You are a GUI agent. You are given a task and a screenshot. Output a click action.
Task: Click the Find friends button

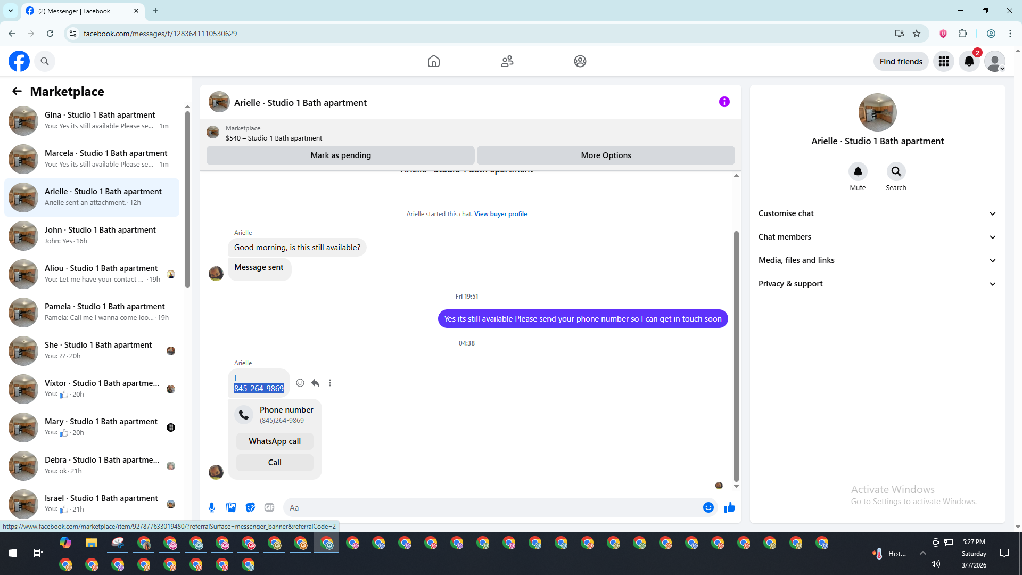901,62
